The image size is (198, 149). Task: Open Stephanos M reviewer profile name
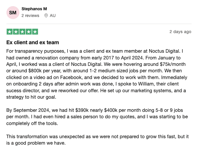coord(34,9)
